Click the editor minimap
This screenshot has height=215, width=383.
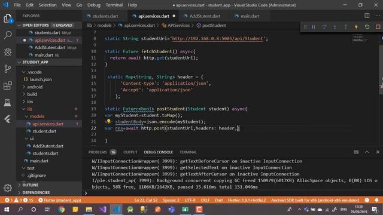coord(360,38)
